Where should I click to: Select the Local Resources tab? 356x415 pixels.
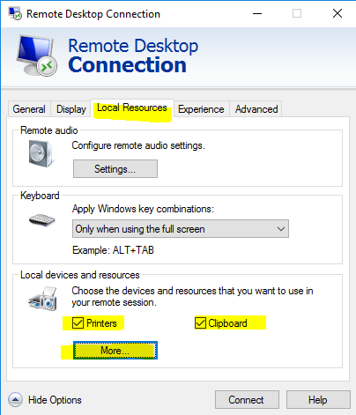(132, 108)
